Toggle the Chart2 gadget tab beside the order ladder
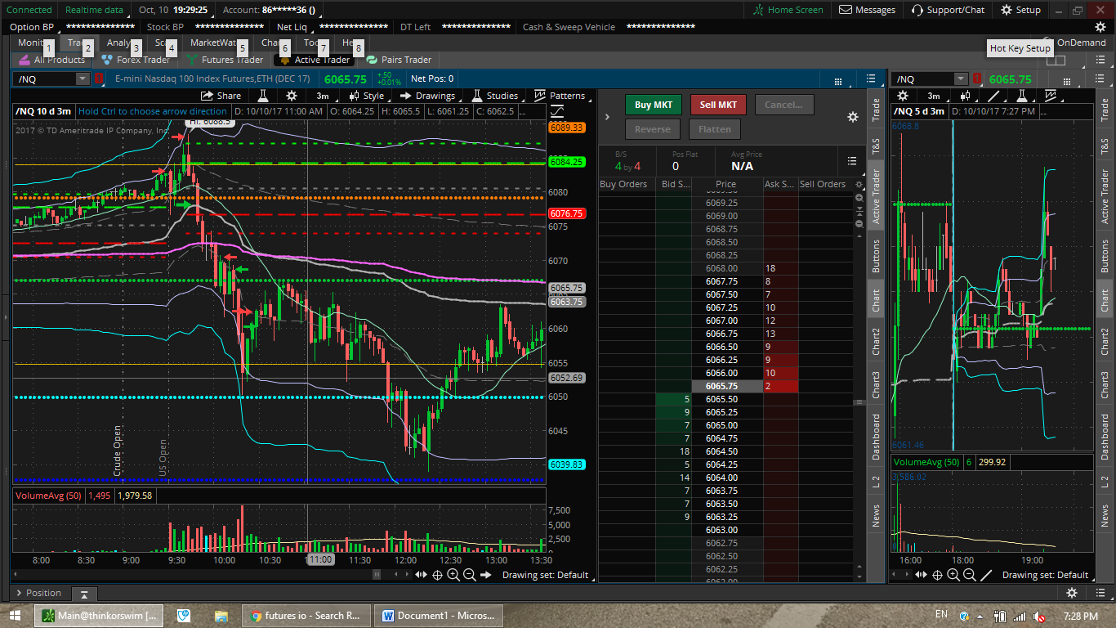Image resolution: width=1116 pixels, height=628 pixels. click(x=876, y=342)
